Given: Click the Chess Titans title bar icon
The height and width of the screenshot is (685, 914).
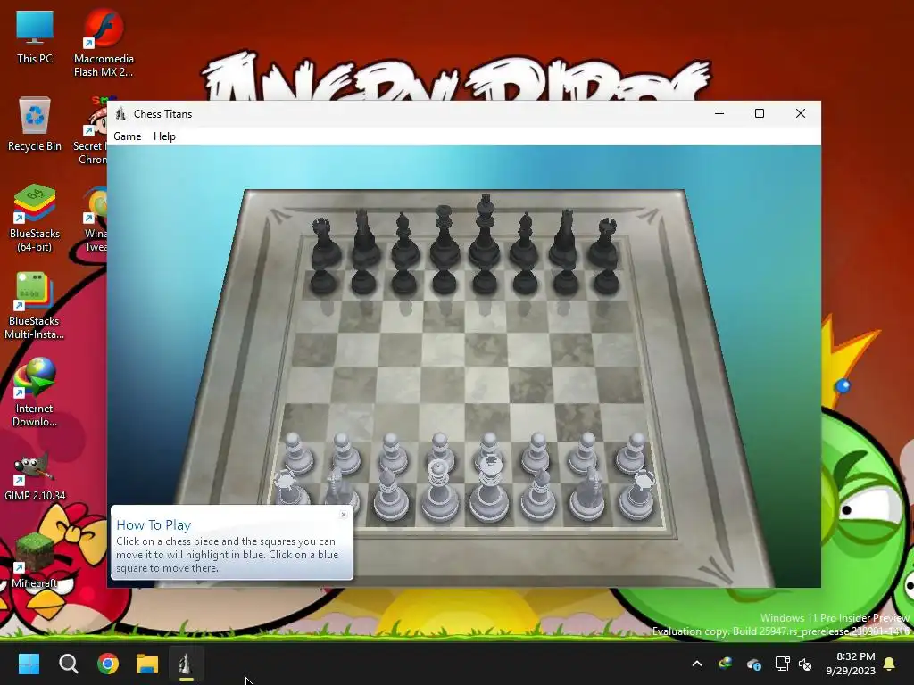Looking at the screenshot, I should click(120, 113).
